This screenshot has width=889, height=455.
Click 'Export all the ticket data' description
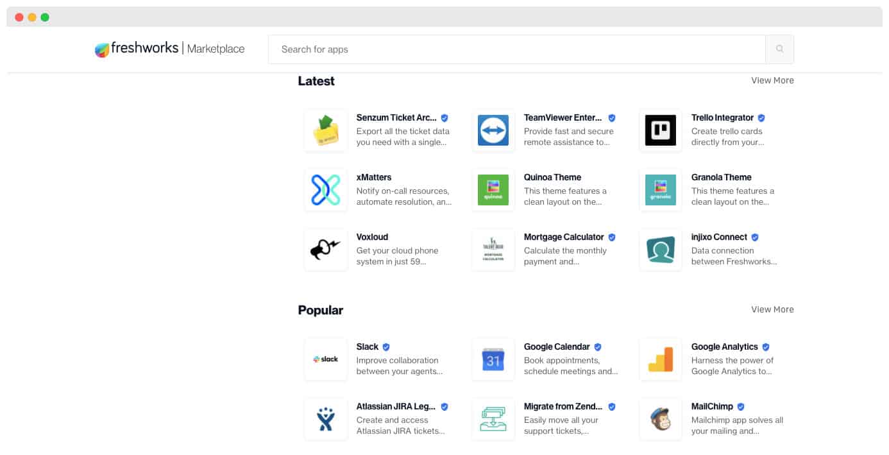(403, 137)
